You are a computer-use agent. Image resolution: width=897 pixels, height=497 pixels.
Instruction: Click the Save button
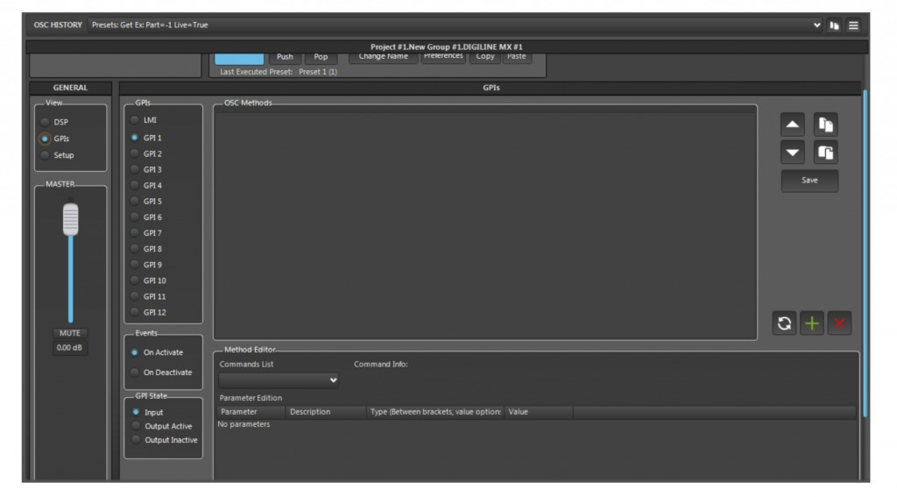point(809,181)
